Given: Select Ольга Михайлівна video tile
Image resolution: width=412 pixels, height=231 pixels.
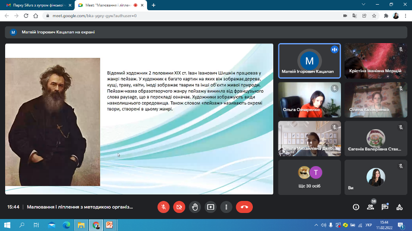Looking at the screenshot, I should 309,138.
